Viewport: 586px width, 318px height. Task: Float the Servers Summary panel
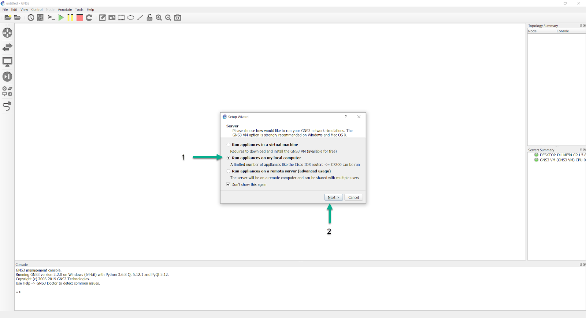coord(581,150)
